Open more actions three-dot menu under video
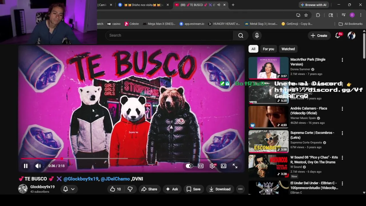 point(240,189)
